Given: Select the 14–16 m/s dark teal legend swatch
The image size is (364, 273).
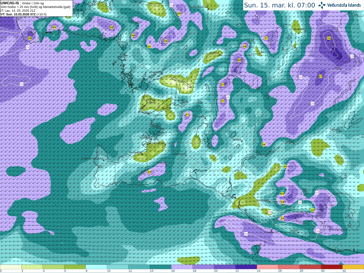Looking at the screenshot, I should (160, 267).
